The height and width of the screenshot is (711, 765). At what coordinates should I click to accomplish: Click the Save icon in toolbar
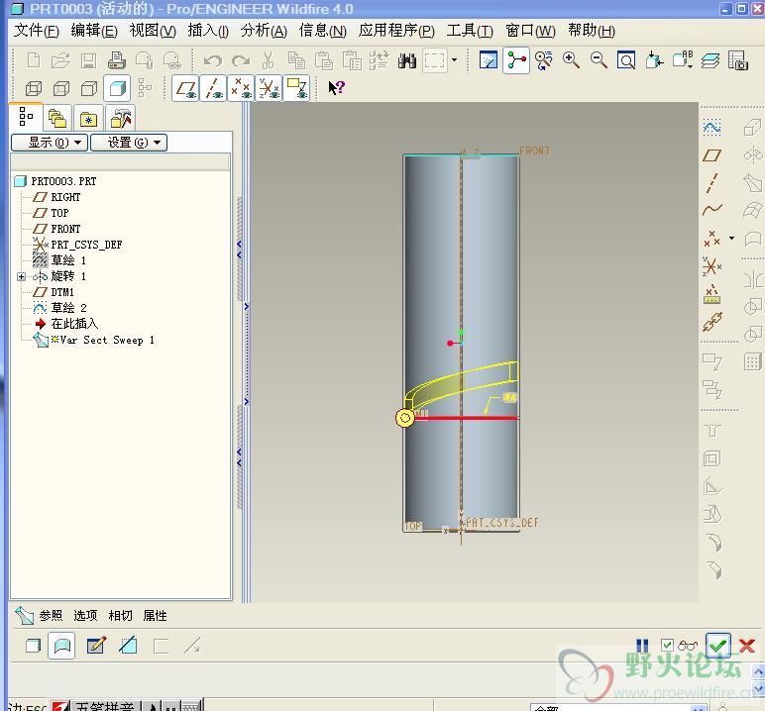coord(88,60)
